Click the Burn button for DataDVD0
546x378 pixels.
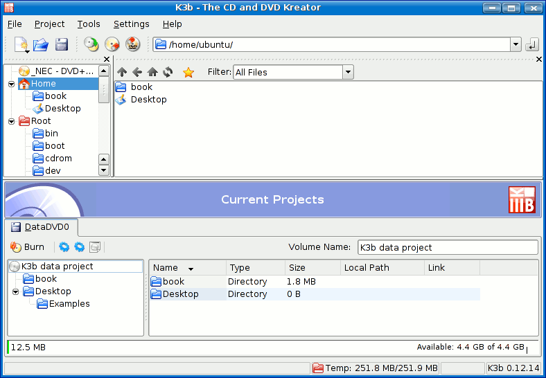tap(27, 246)
